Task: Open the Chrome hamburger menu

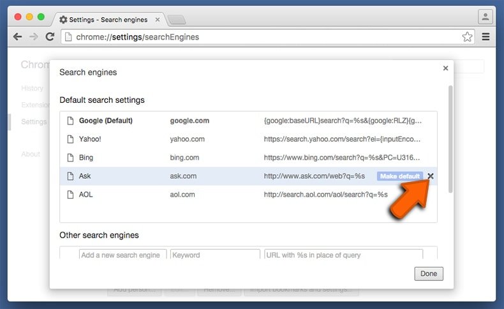Action: [x=485, y=36]
